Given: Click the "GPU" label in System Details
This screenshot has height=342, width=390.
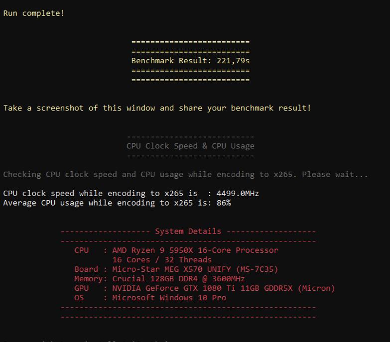Looking at the screenshot, I should click(x=81, y=288).
